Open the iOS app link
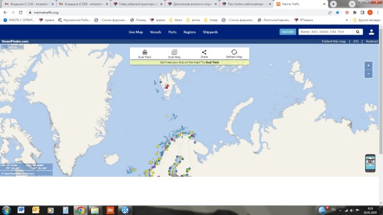383x215 pixels. click(356, 41)
